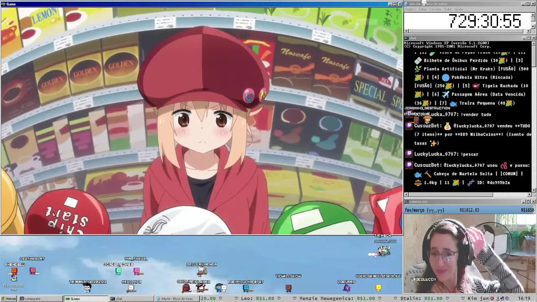Click the chat horizontal scroll left arrow
This screenshot has width=537, height=302.
(x=406, y=195)
